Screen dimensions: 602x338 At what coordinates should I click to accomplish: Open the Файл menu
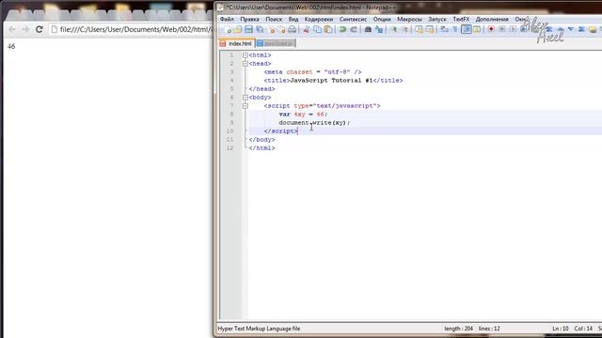227,19
